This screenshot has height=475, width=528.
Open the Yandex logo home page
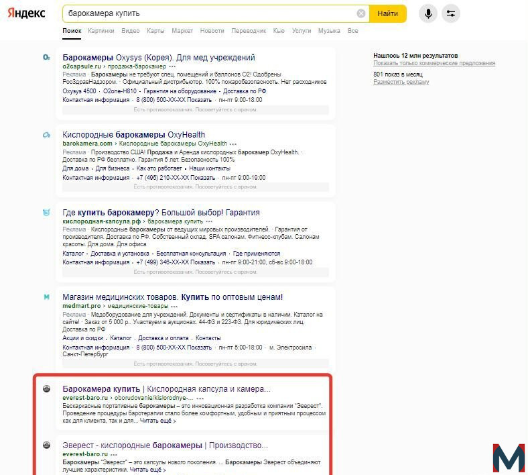click(26, 13)
